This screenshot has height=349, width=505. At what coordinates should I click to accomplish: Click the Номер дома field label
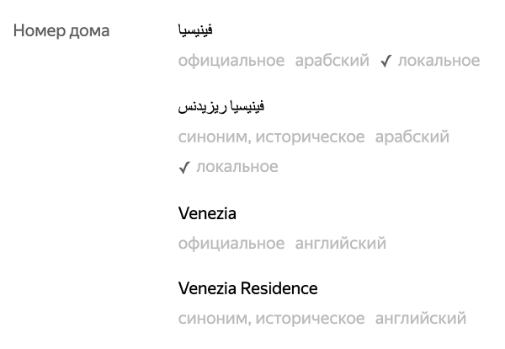61,31
